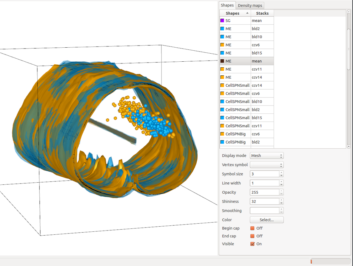Toggle the Begin cap checkbox
Viewport: 353px width, 266px height.
(252, 228)
